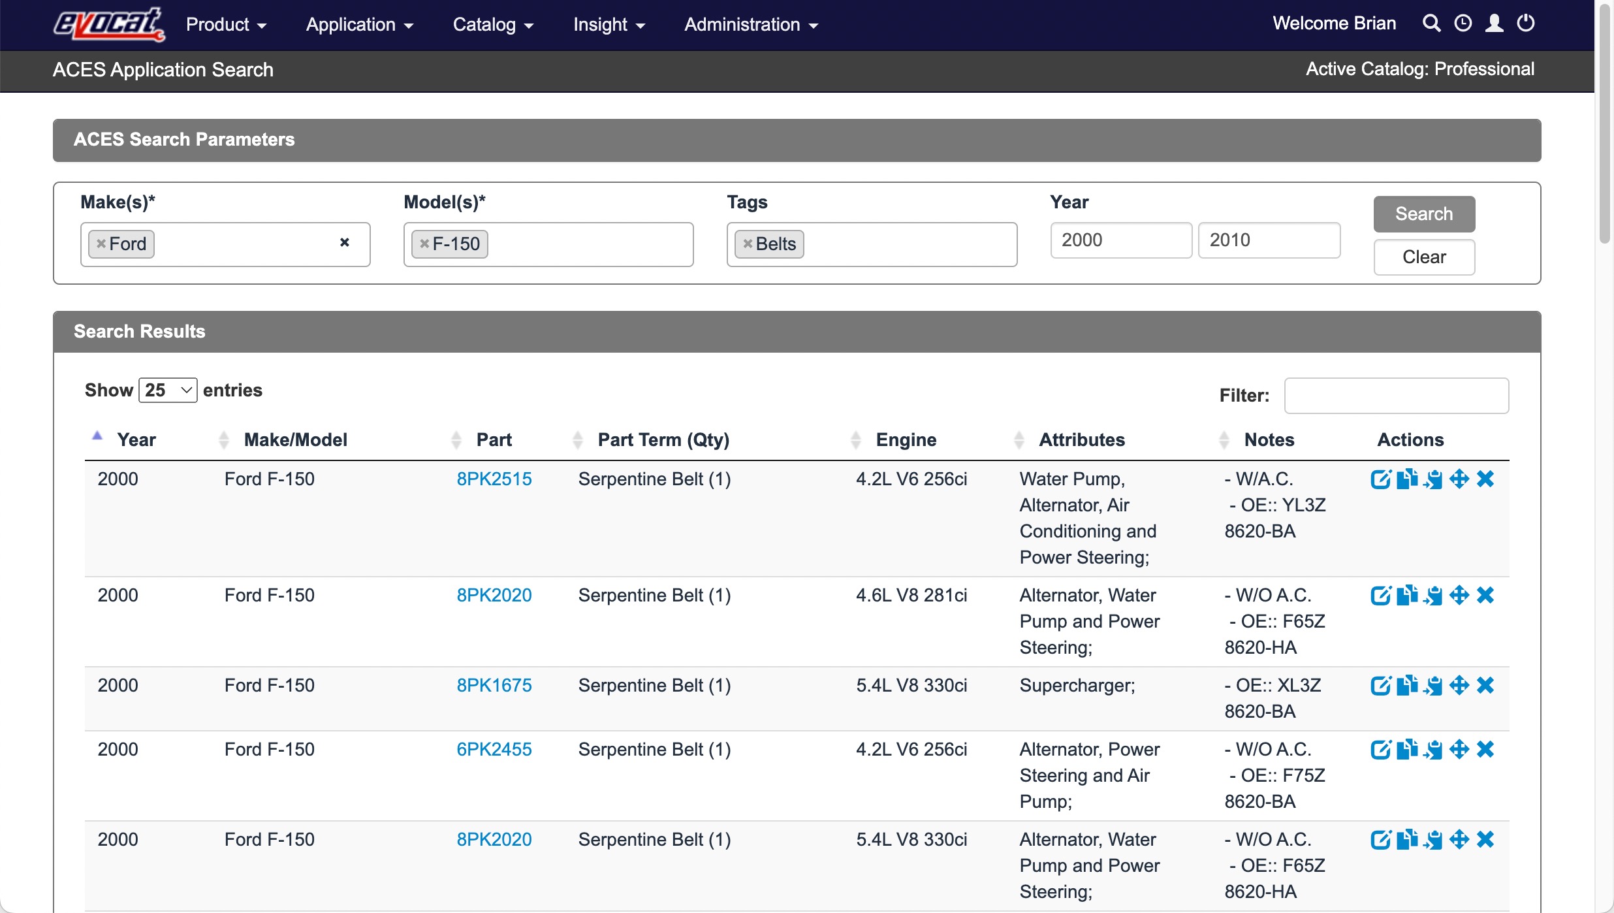Move the 6PK2455 application row
This screenshot has height=913, width=1614.
(1459, 749)
